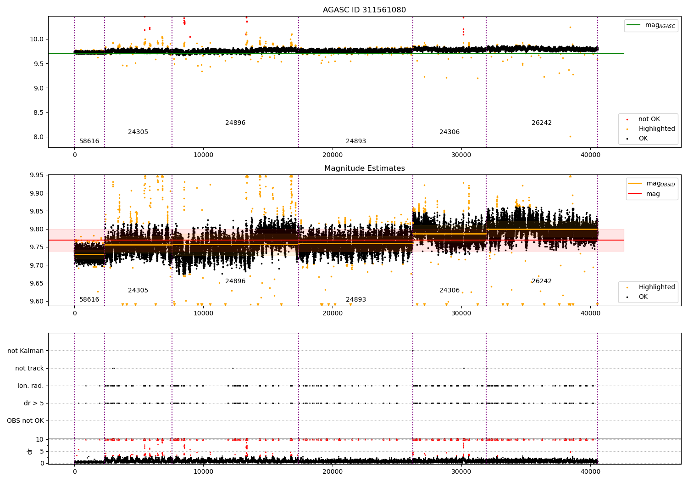The height and width of the screenshot is (482, 688).
Task: Click the "Ion. rad." row label
Action: tap(31, 386)
